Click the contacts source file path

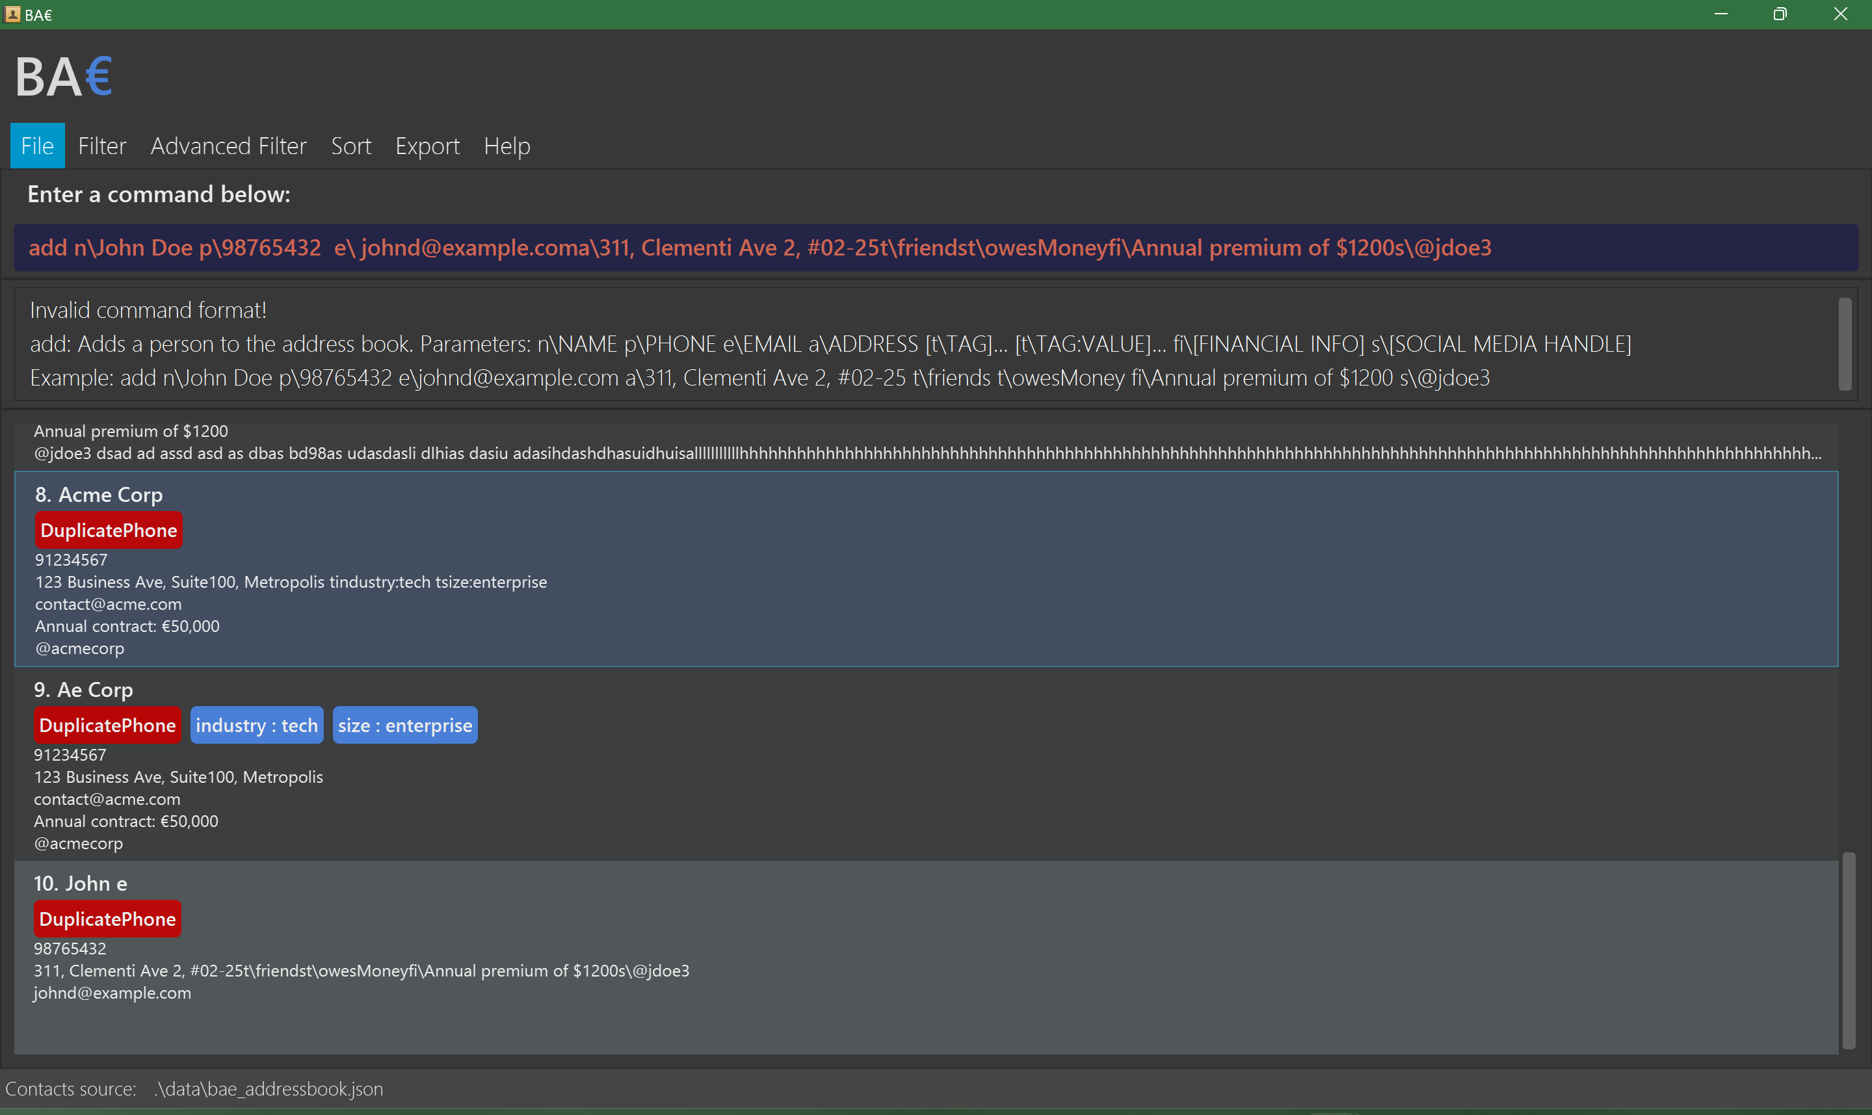[269, 1089]
